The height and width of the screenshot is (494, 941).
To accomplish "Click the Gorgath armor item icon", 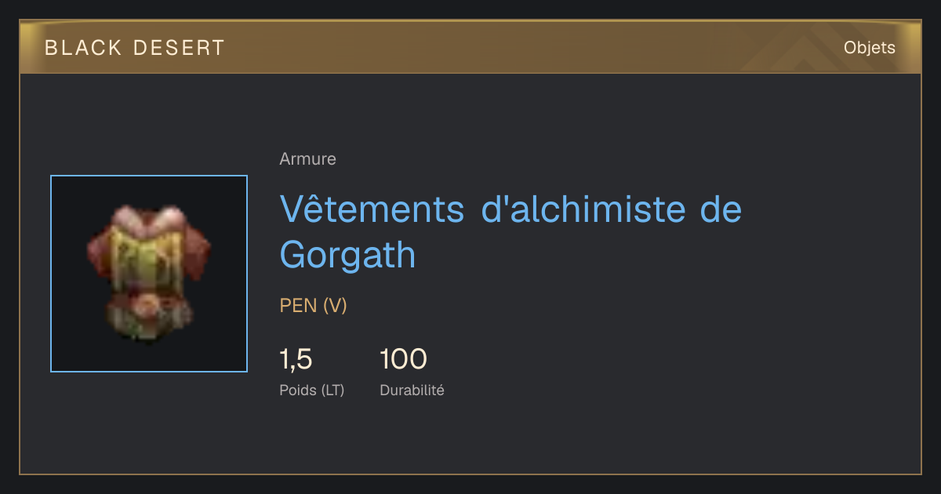I will tap(149, 274).
